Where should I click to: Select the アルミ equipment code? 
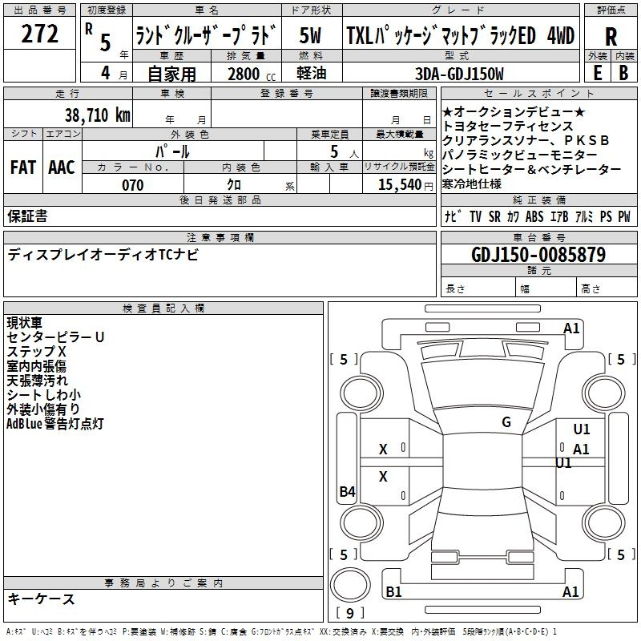pyautogui.click(x=584, y=216)
